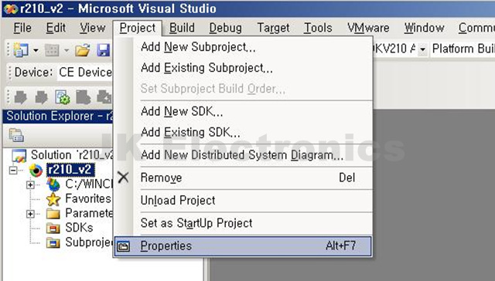The height and width of the screenshot is (281, 495).
Task: Open the KV210 configuration dropdown
Action: point(423,49)
